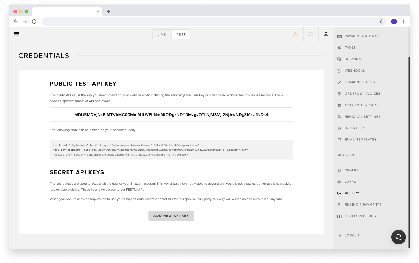Select Email Templates in the sidebar
This screenshot has height=263, width=419.
[360, 140]
